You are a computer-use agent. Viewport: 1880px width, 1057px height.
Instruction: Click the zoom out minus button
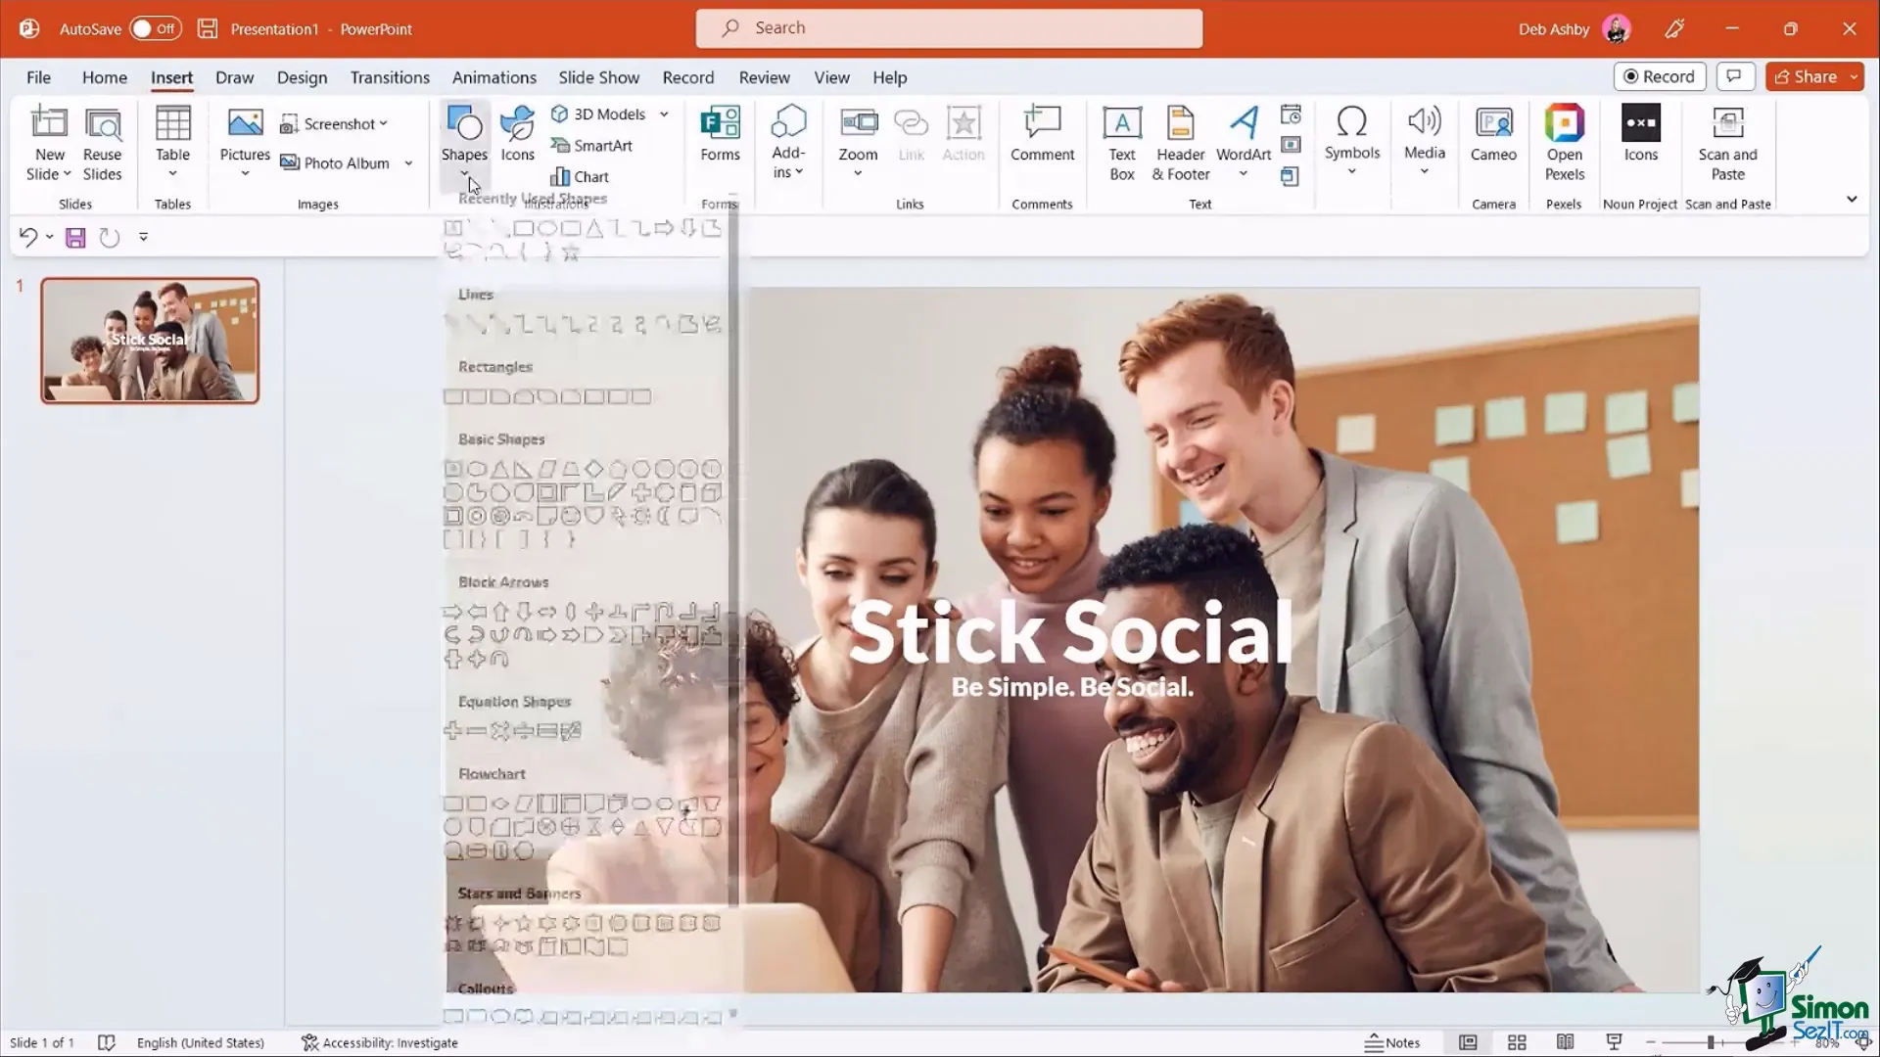pyautogui.click(x=1651, y=1043)
